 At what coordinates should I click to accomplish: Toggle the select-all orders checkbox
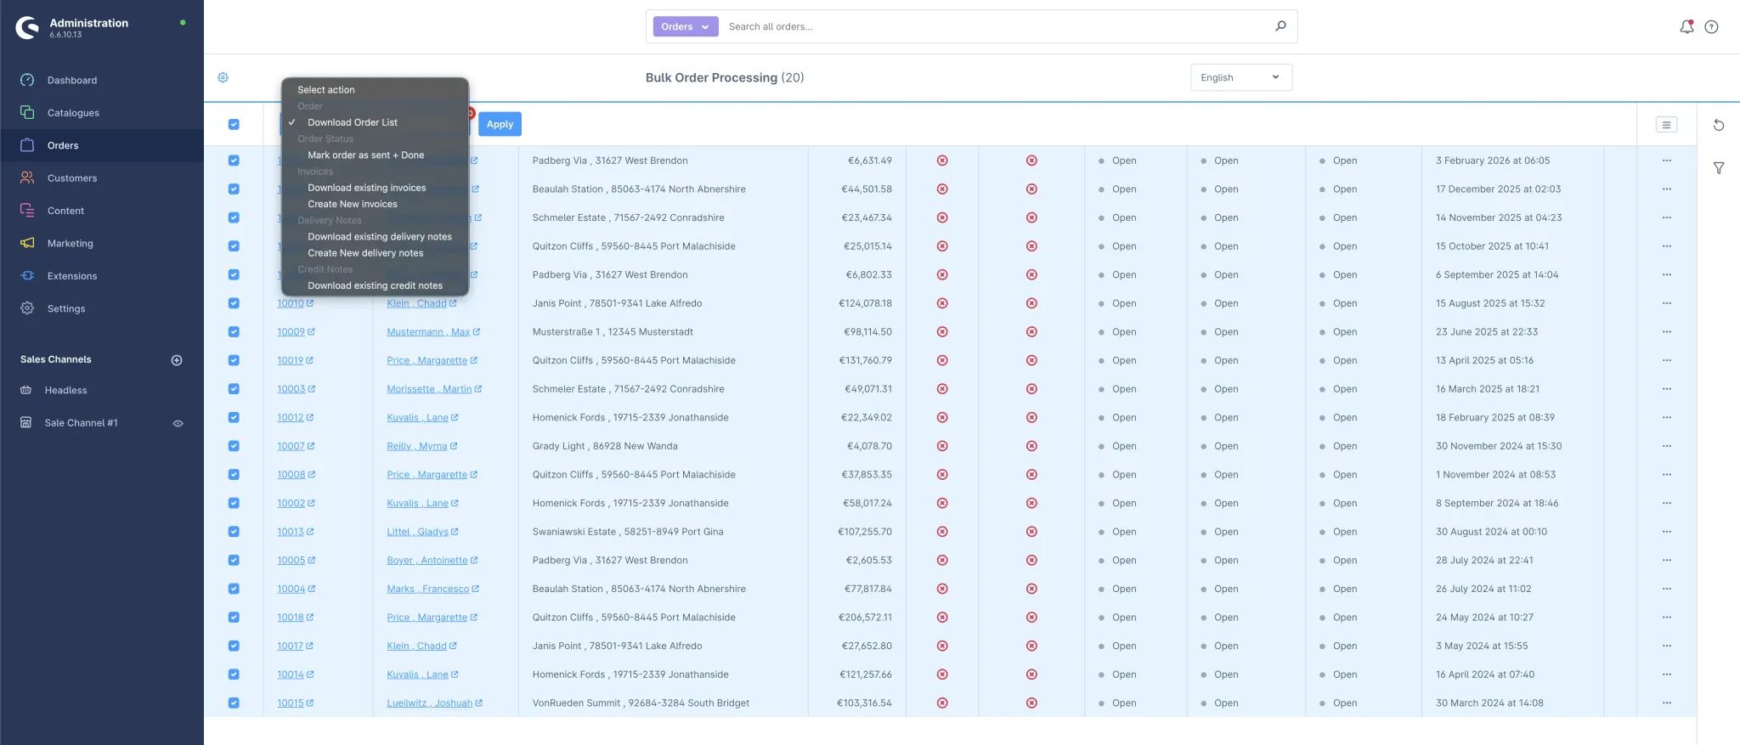coord(234,124)
